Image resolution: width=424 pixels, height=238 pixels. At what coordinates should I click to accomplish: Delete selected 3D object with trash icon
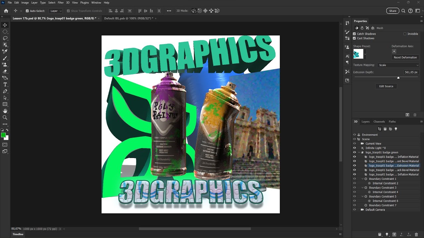[416, 234]
